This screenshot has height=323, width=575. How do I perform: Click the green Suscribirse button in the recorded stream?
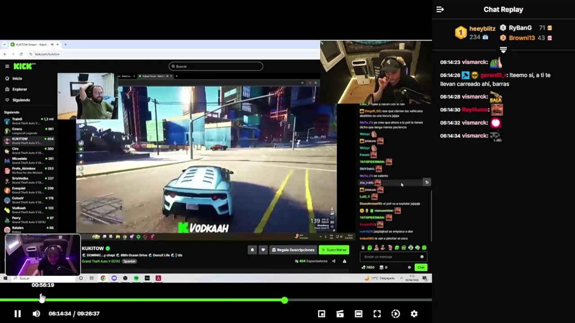pos(334,250)
